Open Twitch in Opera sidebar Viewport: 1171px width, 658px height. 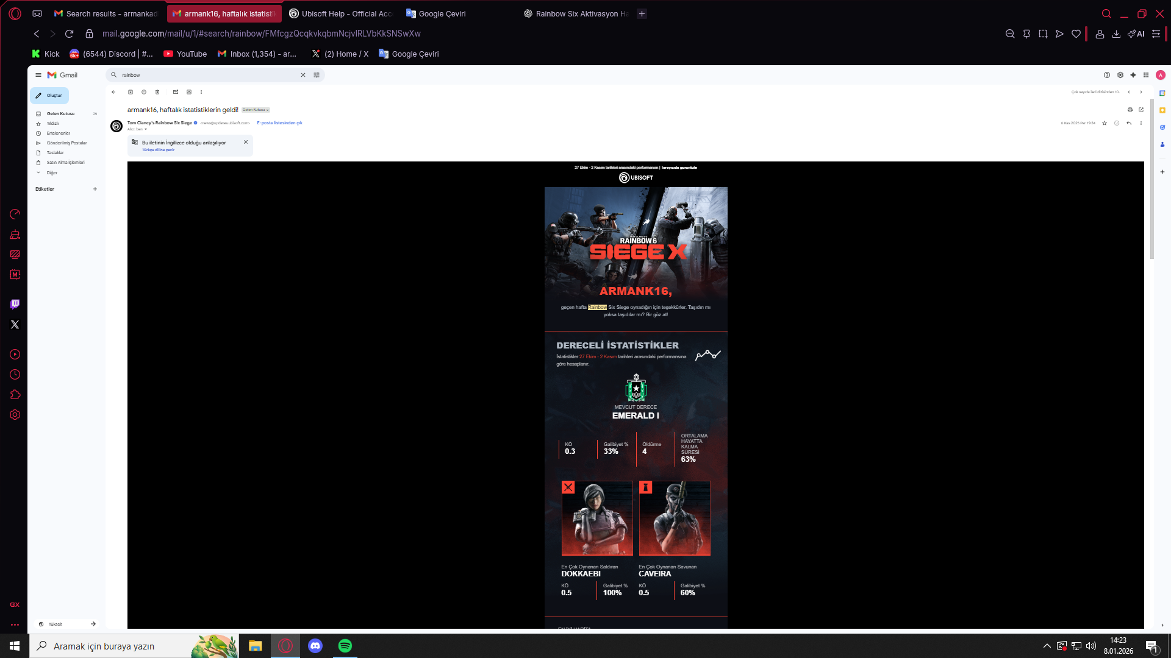point(15,304)
